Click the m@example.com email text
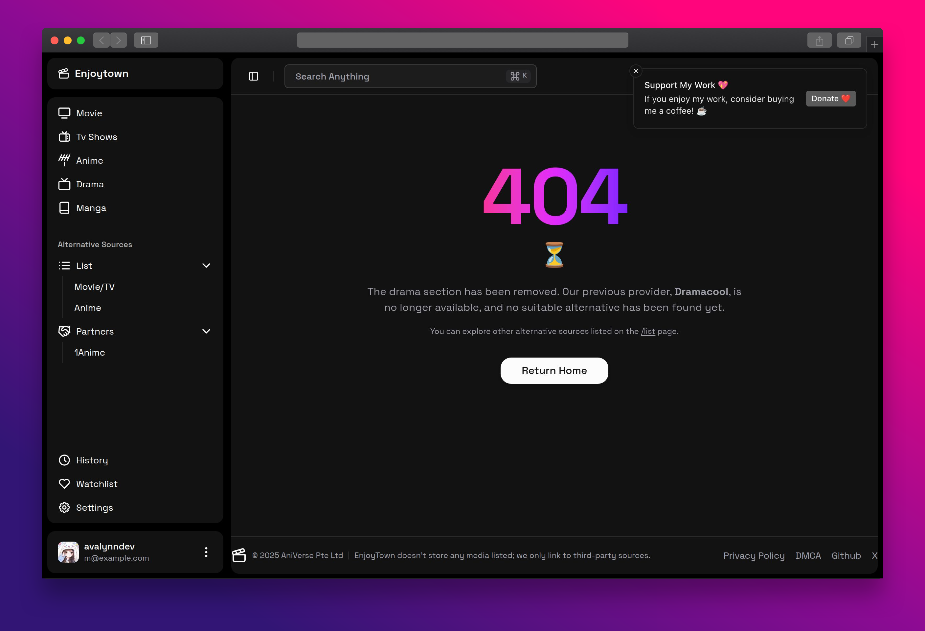This screenshot has height=631, width=925. point(116,558)
